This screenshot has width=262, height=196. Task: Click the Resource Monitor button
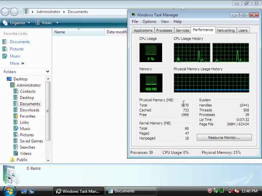(x=224, y=138)
